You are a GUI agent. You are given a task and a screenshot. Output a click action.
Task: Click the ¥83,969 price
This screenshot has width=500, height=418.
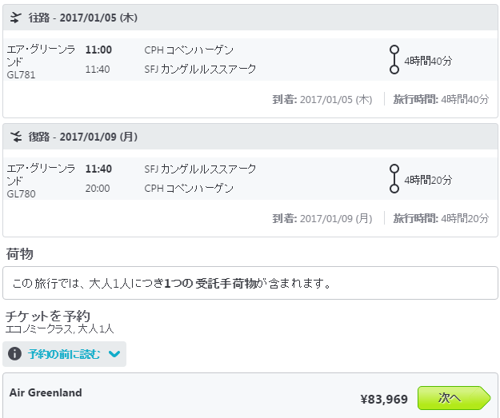point(384,399)
